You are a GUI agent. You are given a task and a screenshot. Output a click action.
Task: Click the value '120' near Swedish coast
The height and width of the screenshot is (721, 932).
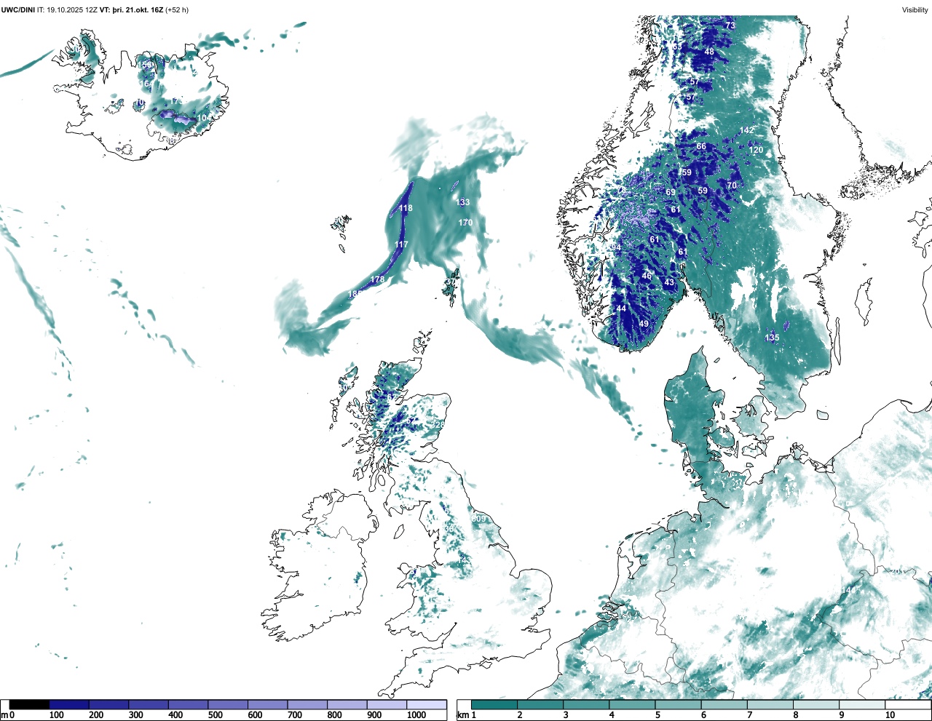coord(757,150)
